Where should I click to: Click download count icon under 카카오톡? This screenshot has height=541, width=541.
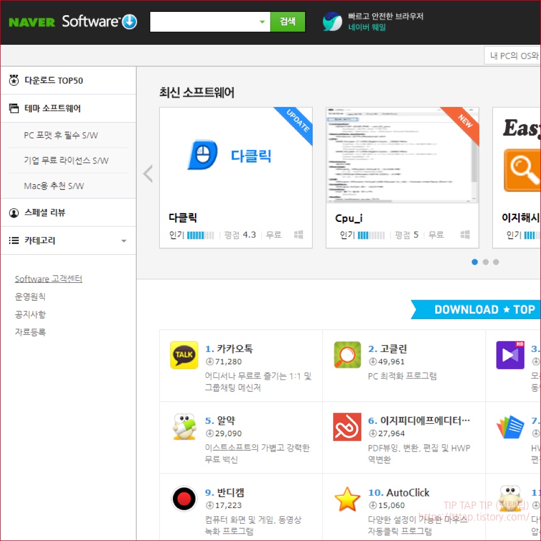pyautogui.click(x=209, y=361)
